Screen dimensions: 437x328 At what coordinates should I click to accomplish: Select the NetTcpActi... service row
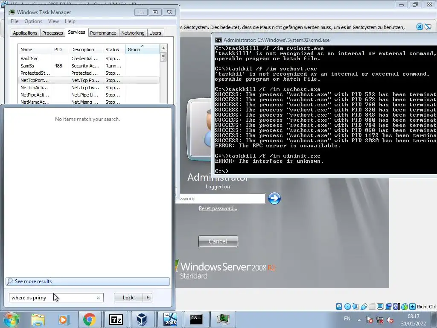89,88
